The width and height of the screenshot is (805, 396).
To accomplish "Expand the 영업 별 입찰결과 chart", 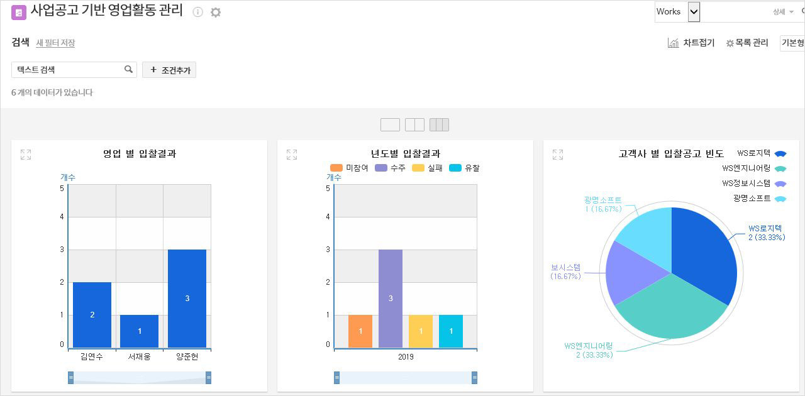I will coord(26,155).
